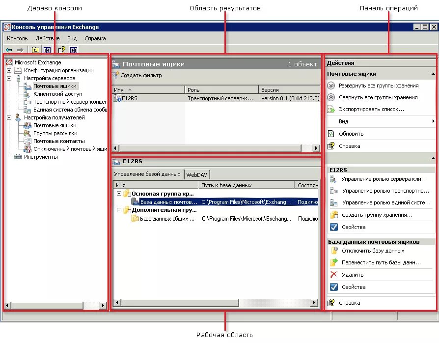Collapse the Почтовые ящики actions section arrow
Screen dimensions: 439x343
[433, 74]
